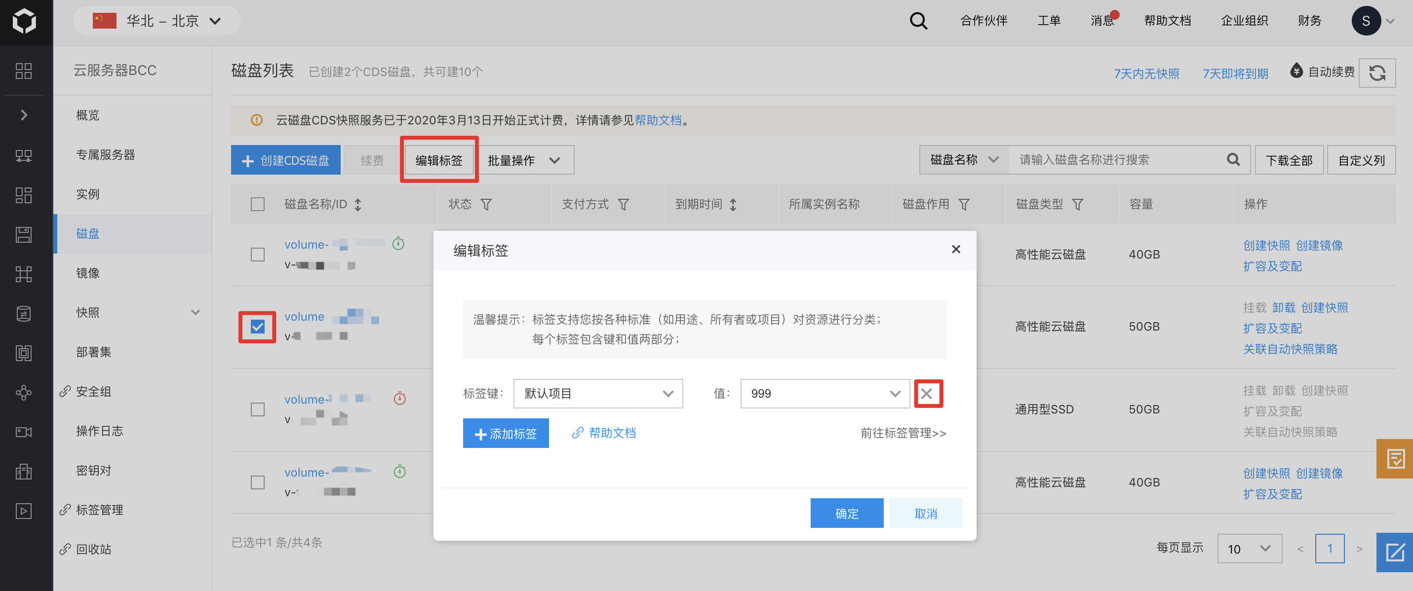Open 标签管理 in the sidebar menu
This screenshot has width=1413, height=591.
click(99, 509)
